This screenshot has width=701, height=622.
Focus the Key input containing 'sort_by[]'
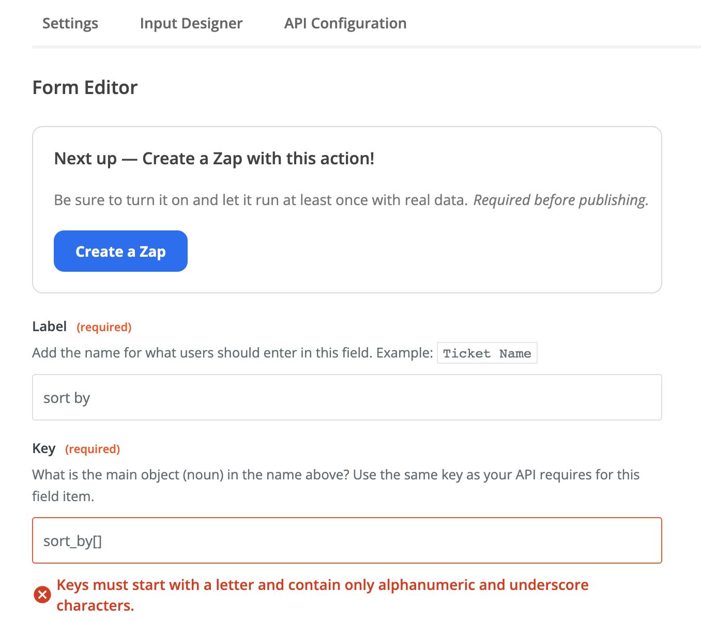pyautogui.click(x=347, y=540)
